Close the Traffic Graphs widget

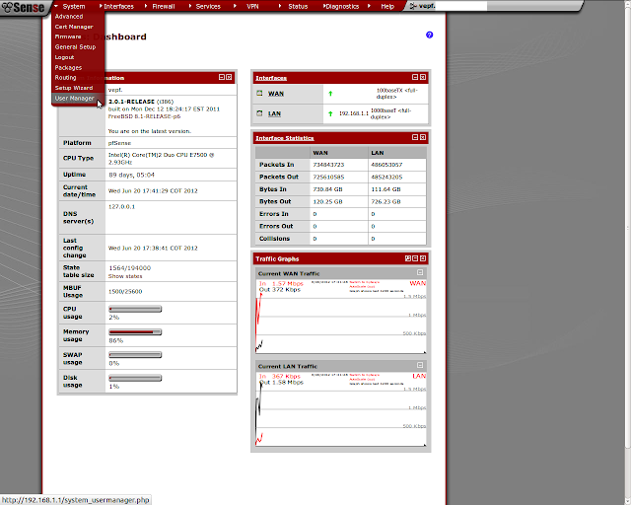pyautogui.click(x=423, y=258)
